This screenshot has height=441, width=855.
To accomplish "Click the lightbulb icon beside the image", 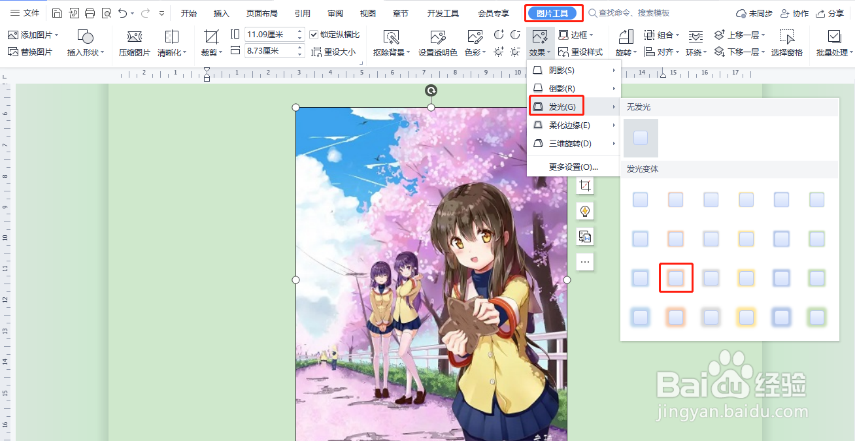I will (x=585, y=211).
